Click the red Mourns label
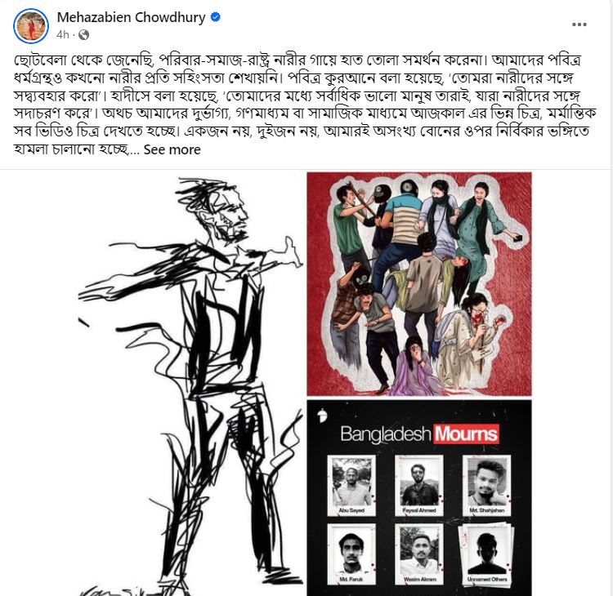 click(466, 434)
